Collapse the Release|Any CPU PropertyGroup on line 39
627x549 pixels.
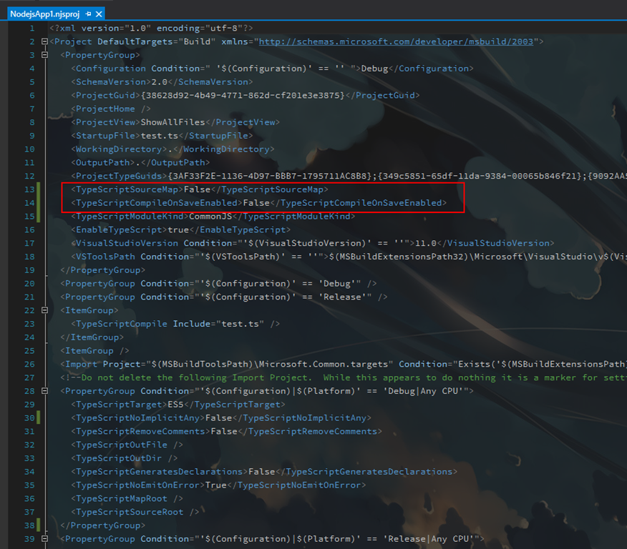(45, 538)
